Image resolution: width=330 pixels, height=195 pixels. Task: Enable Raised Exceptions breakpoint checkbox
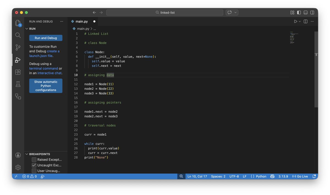point(34,160)
